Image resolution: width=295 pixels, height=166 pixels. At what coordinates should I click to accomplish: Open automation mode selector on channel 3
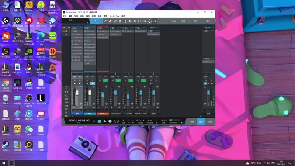click(x=103, y=110)
